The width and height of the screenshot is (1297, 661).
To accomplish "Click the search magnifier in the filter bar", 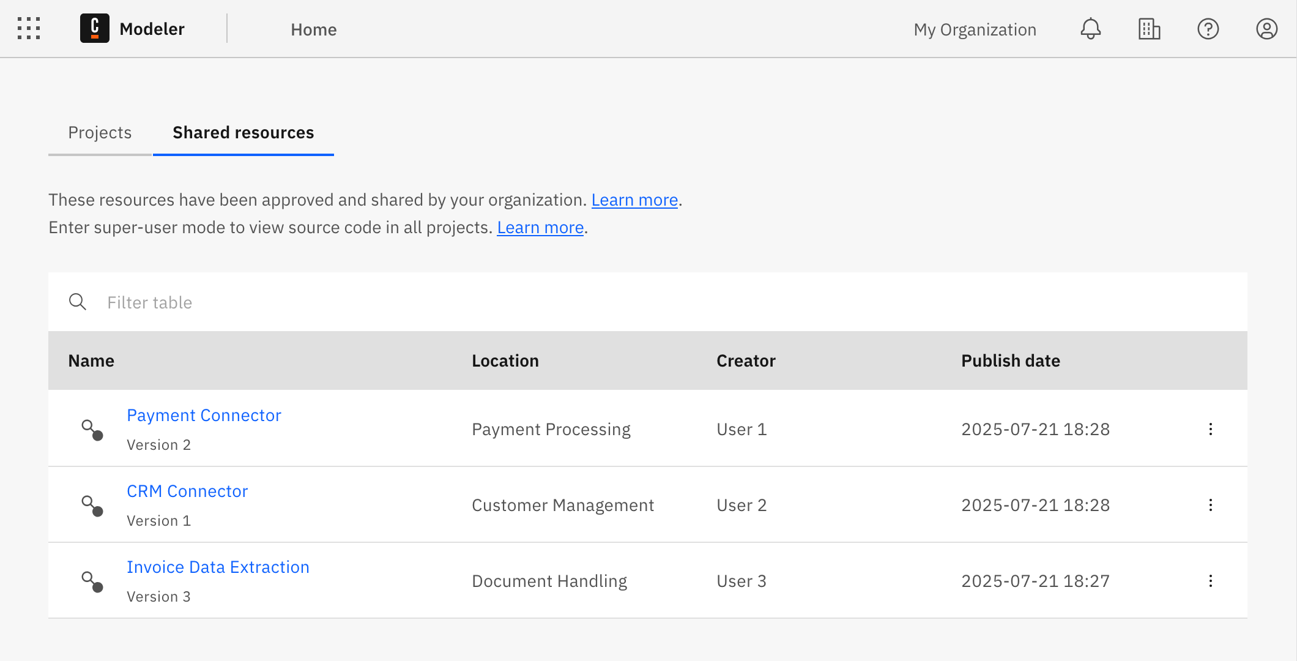I will 78,302.
